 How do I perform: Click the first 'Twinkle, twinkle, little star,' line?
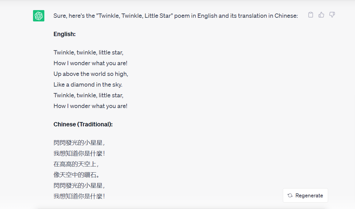point(88,53)
